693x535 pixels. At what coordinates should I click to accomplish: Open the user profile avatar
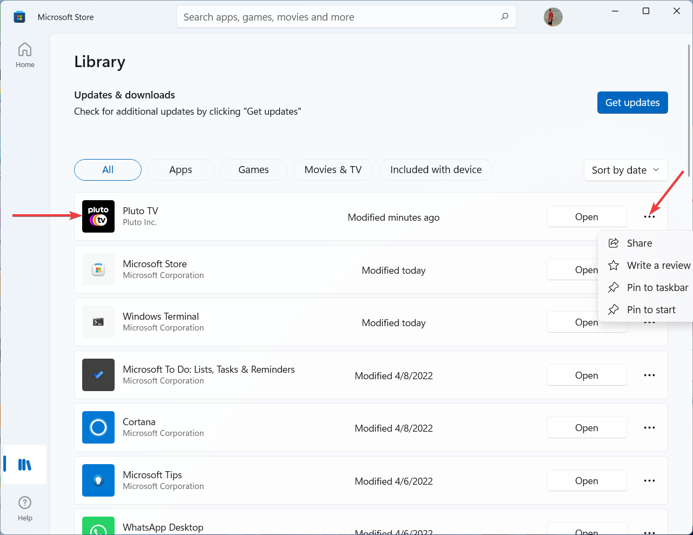553,17
